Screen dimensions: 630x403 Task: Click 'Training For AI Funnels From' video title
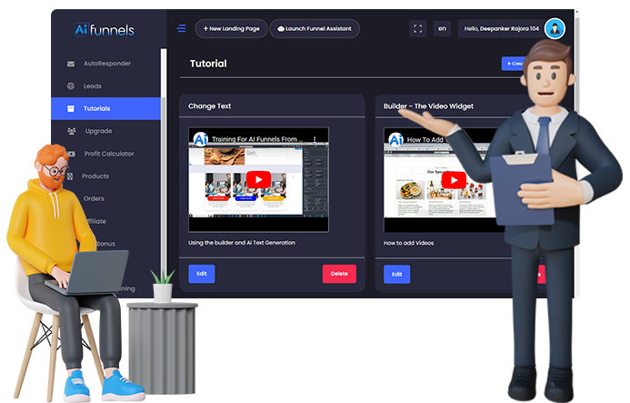[x=255, y=139]
